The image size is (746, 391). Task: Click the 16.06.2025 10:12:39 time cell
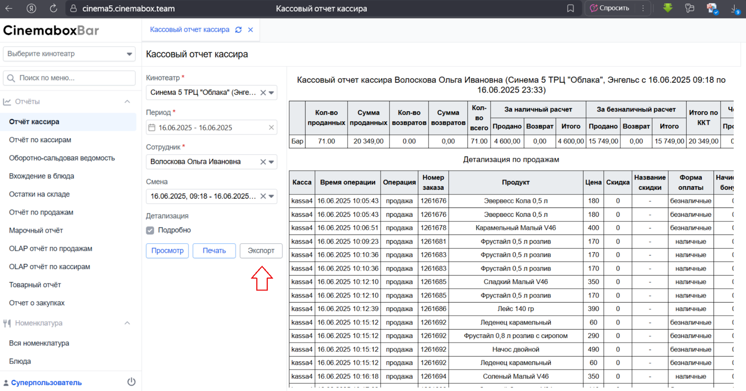(x=348, y=309)
